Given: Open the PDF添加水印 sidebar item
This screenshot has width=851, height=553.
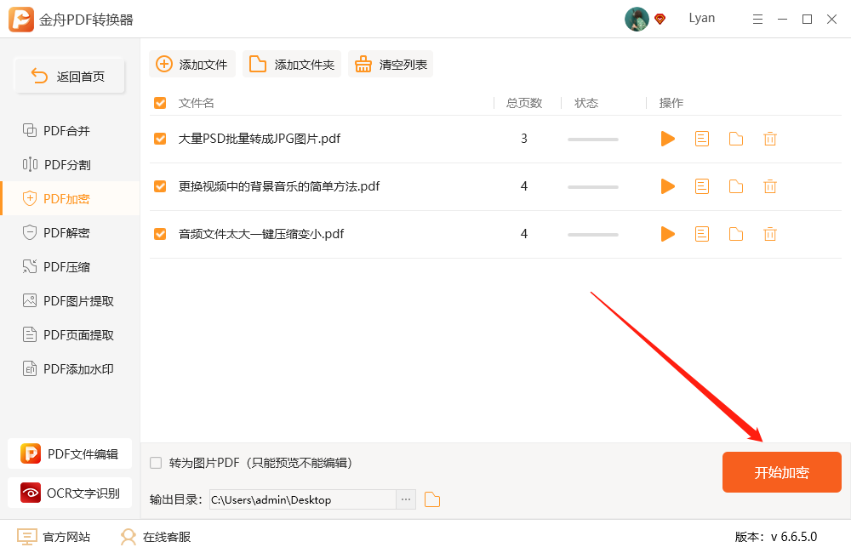Looking at the screenshot, I should click(x=70, y=369).
